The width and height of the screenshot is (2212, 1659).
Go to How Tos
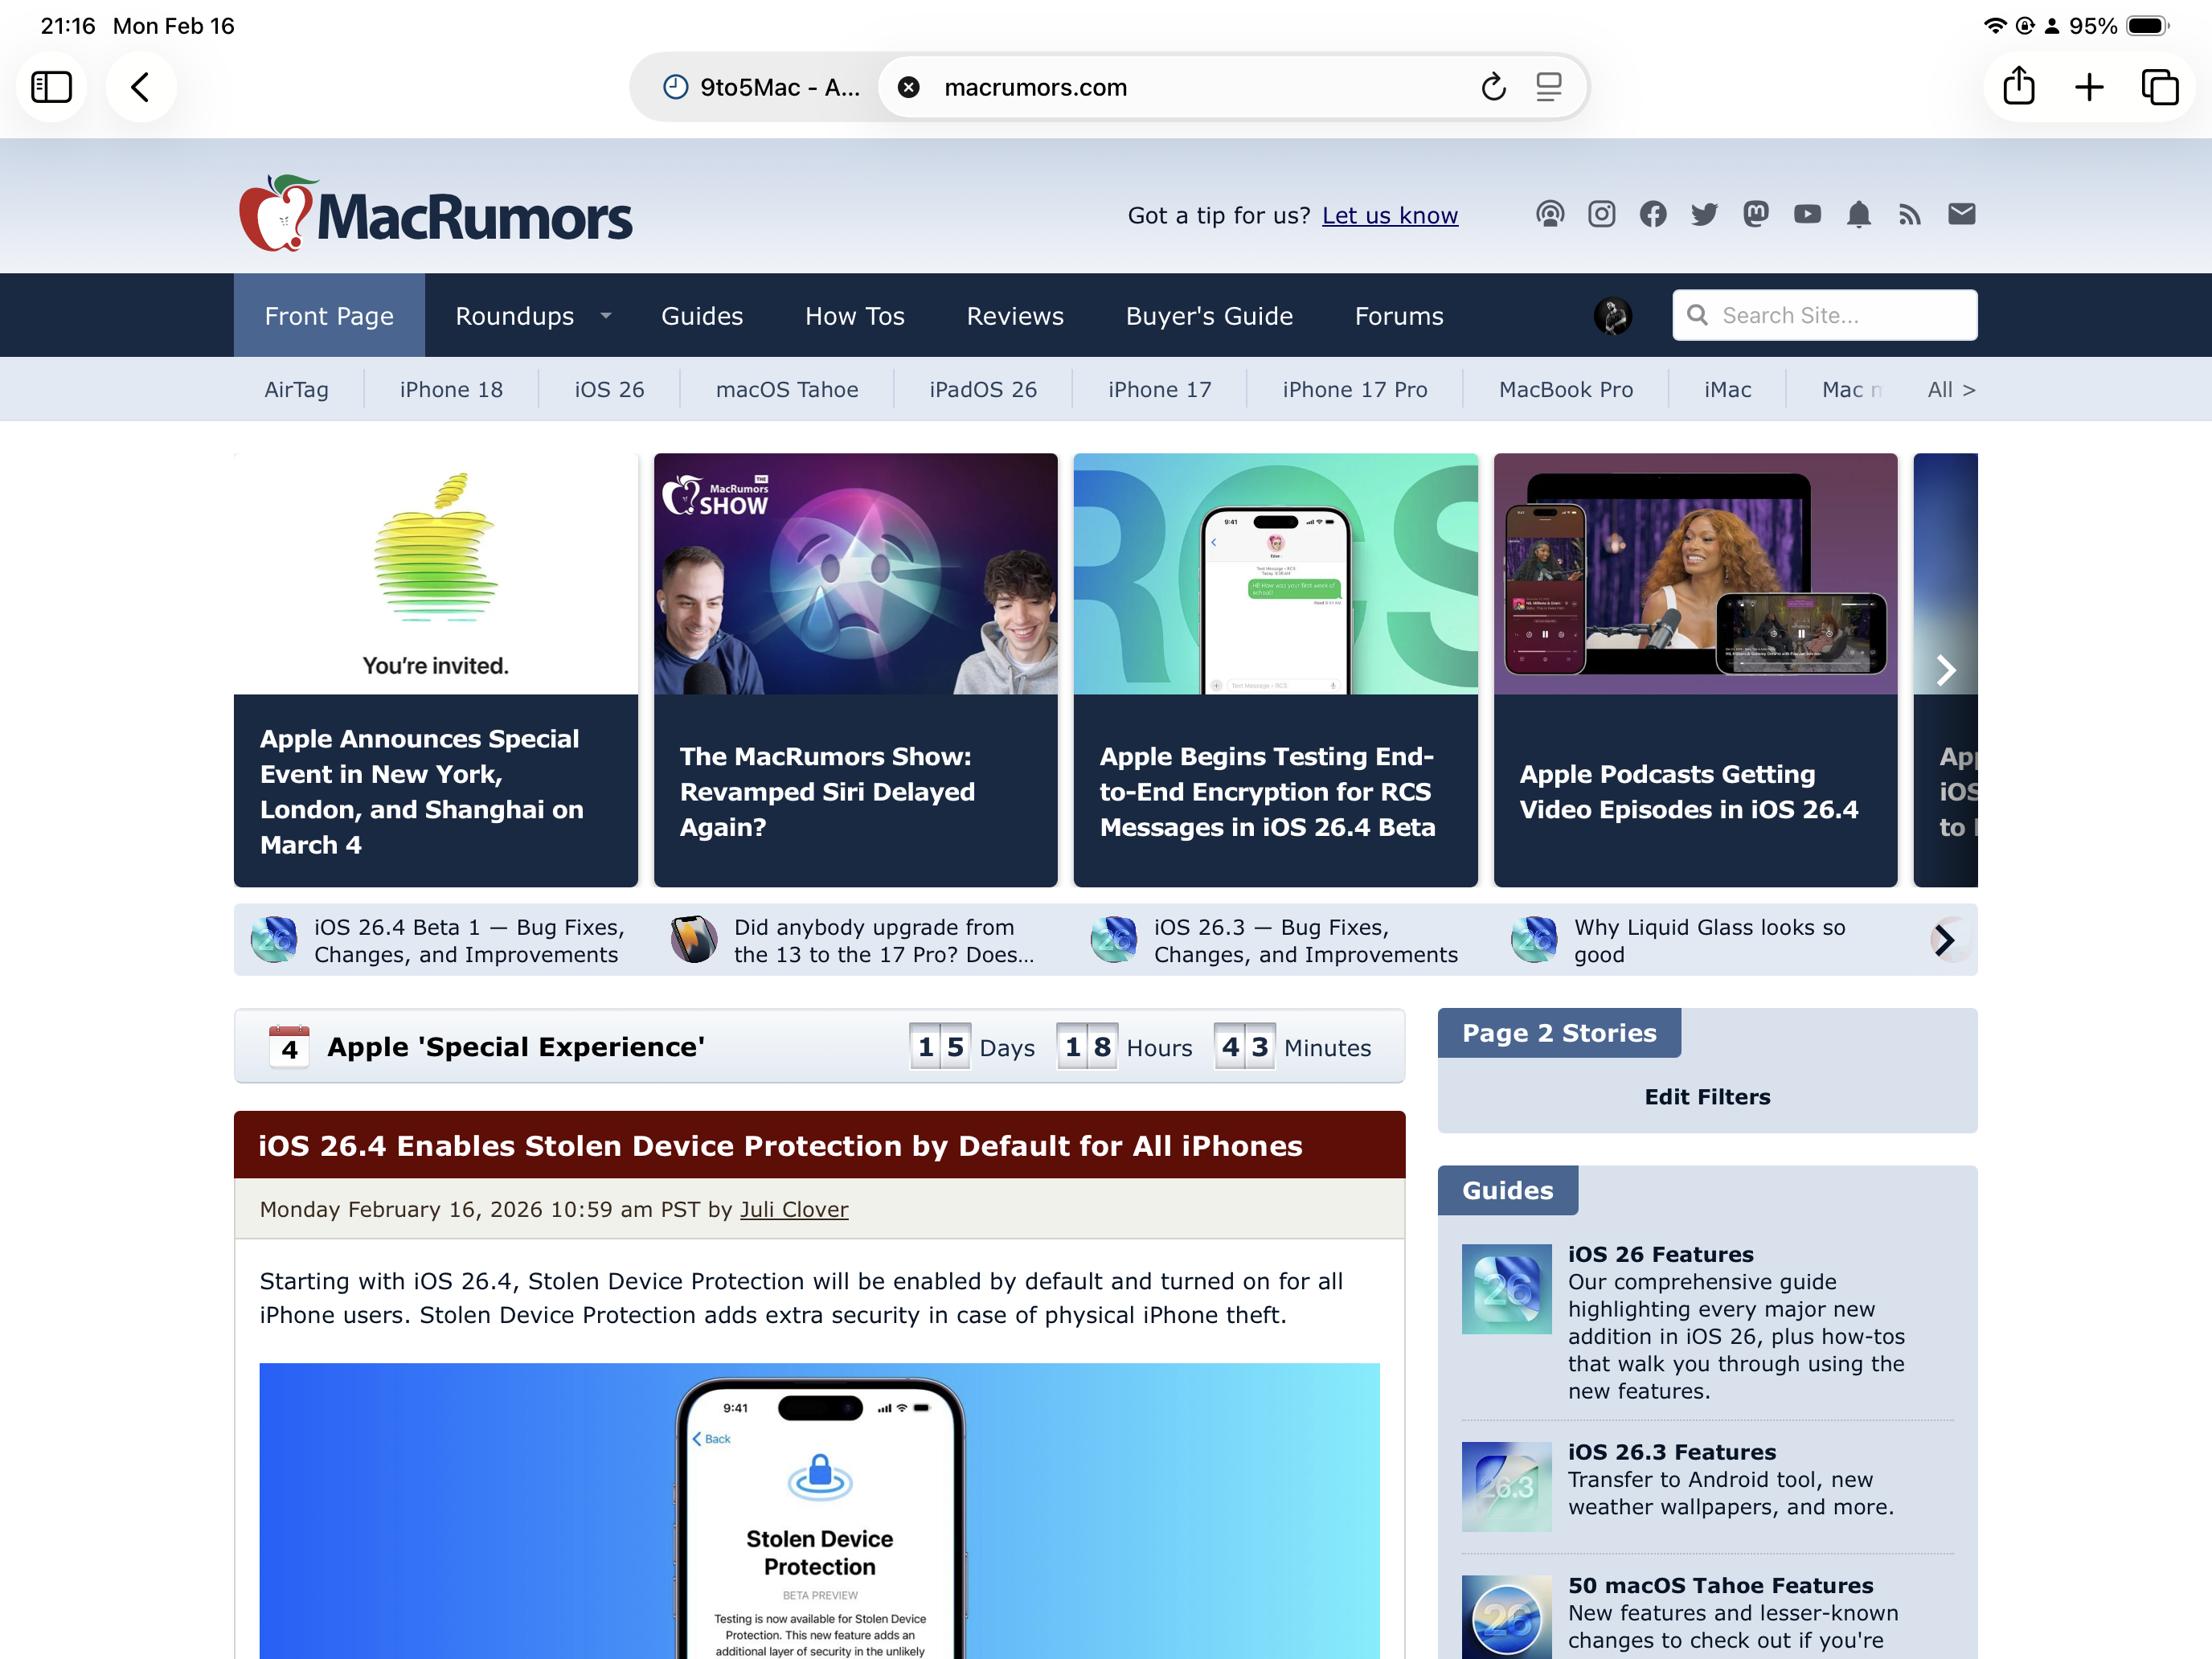tap(855, 316)
